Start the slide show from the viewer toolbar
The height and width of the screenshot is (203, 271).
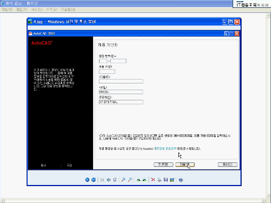click(115, 180)
